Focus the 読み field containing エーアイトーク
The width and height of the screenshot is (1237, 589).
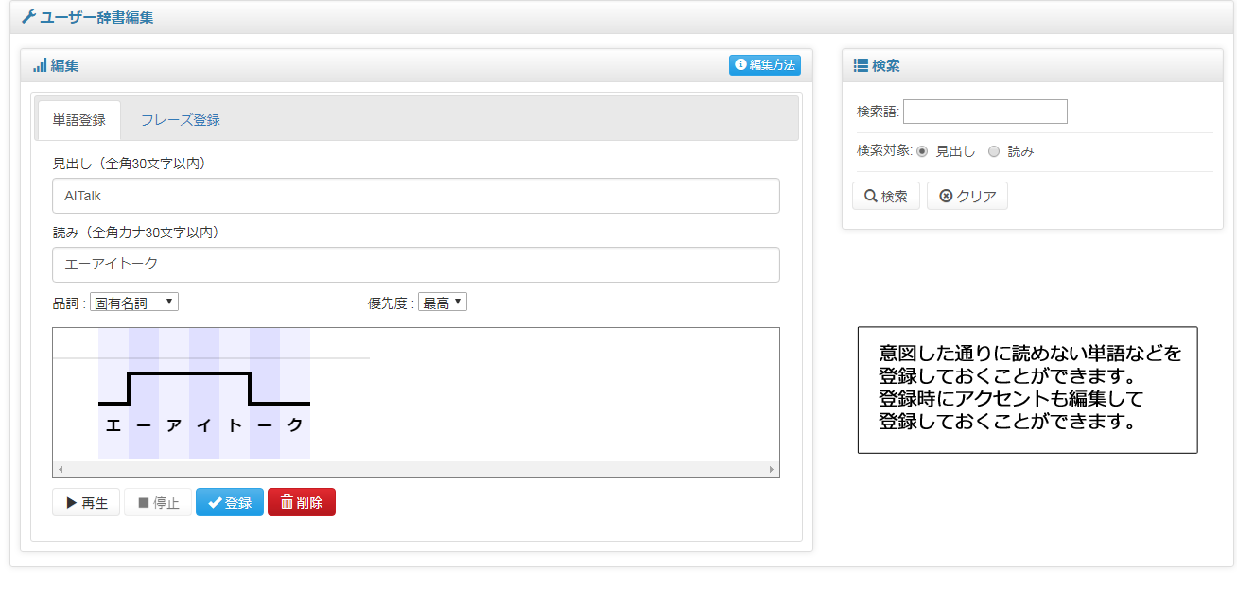(x=416, y=265)
